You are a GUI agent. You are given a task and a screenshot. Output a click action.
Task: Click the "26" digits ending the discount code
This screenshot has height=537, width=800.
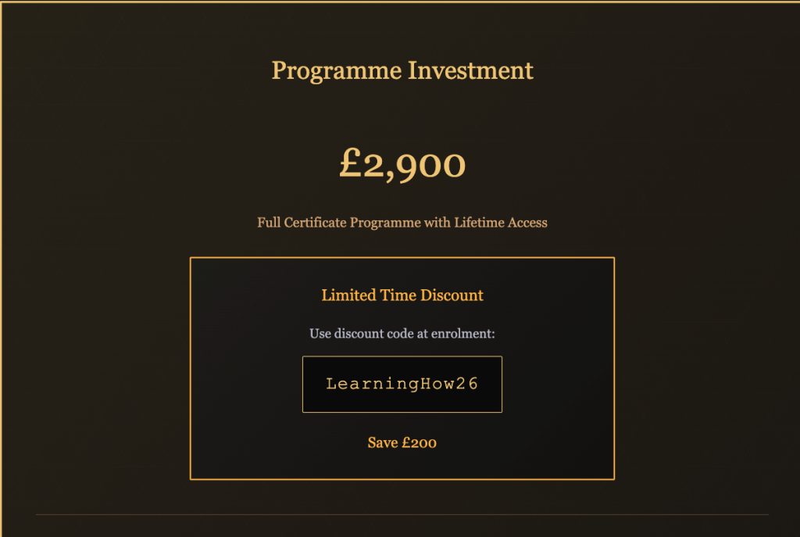click(x=466, y=384)
